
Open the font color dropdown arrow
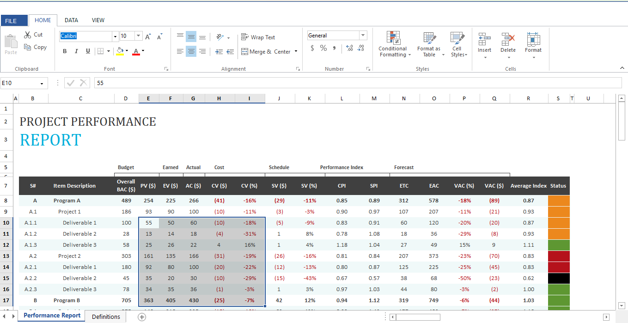[143, 51]
